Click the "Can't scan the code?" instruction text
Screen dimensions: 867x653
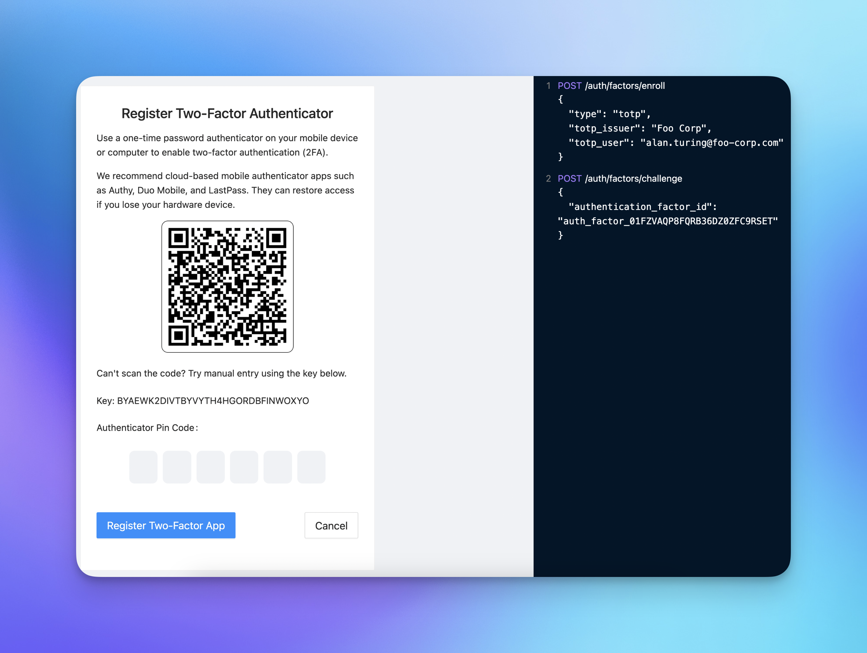(x=222, y=373)
